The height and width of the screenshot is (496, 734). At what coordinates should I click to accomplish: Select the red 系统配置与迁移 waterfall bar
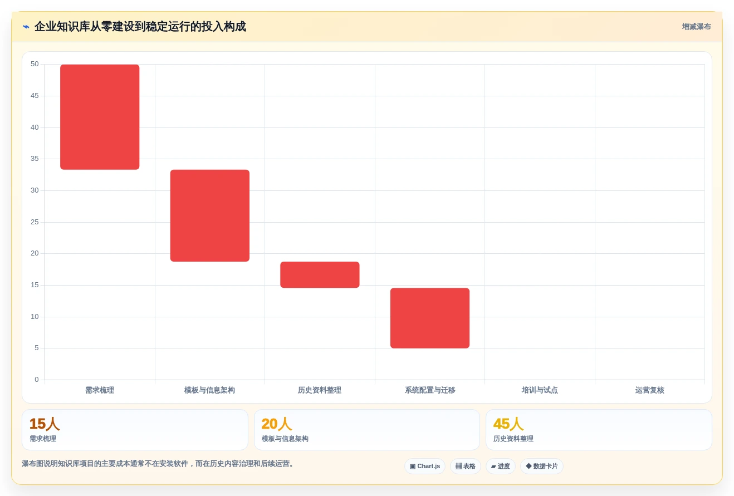(x=430, y=318)
